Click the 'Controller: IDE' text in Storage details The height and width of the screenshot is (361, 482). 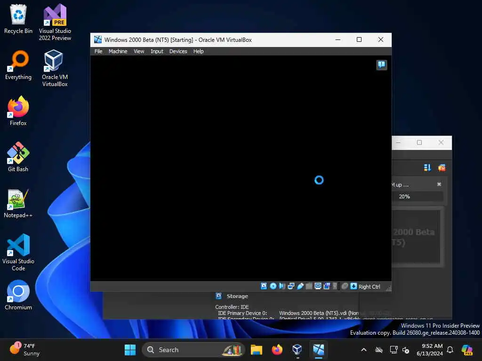(232, 306)
